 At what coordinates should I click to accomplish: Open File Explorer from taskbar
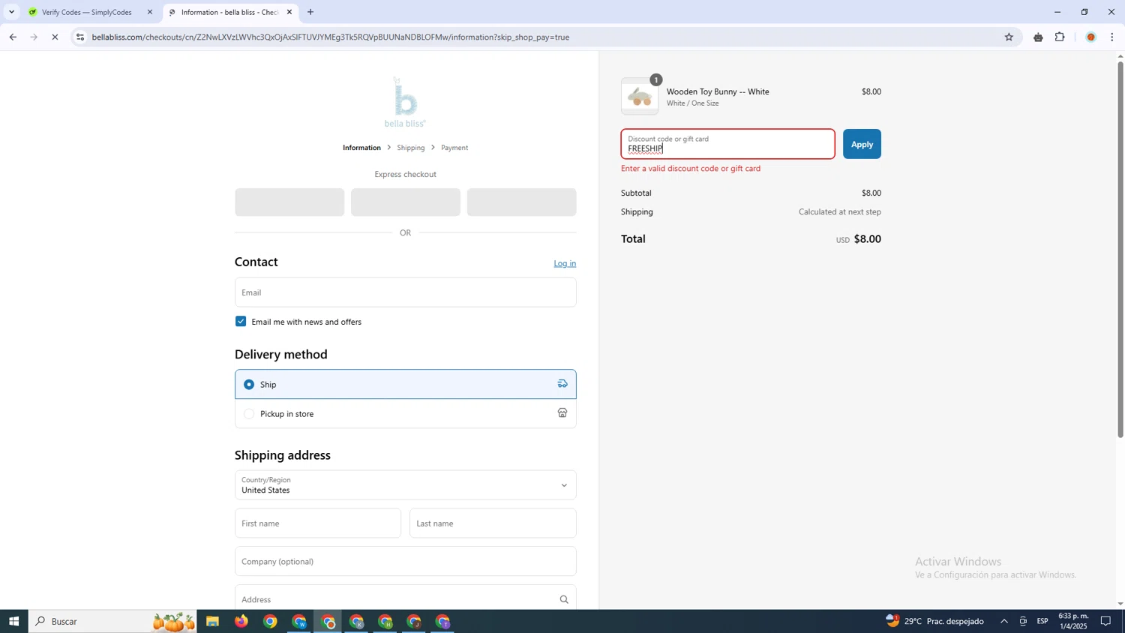coord(212,621)
